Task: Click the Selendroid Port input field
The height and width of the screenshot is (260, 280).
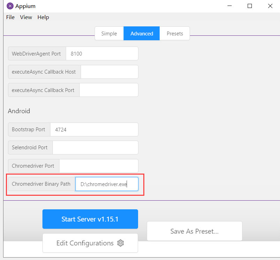Action: pos(95,148)
